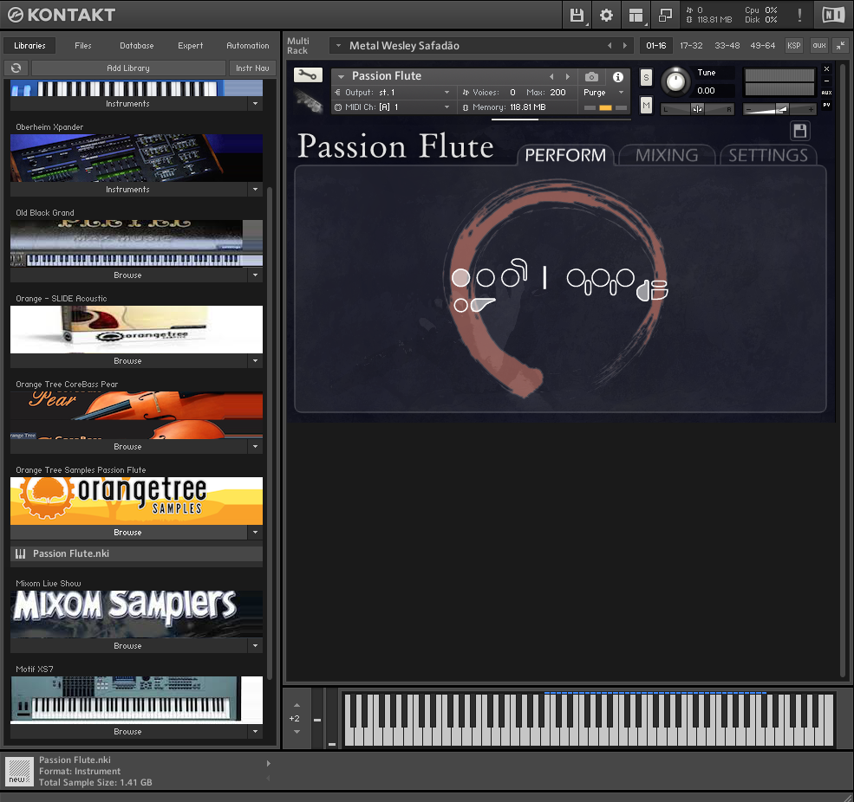Click the status bar expand arrow
Image resolution: width=854 pixels, height=802 pixels.
[269, 763]
